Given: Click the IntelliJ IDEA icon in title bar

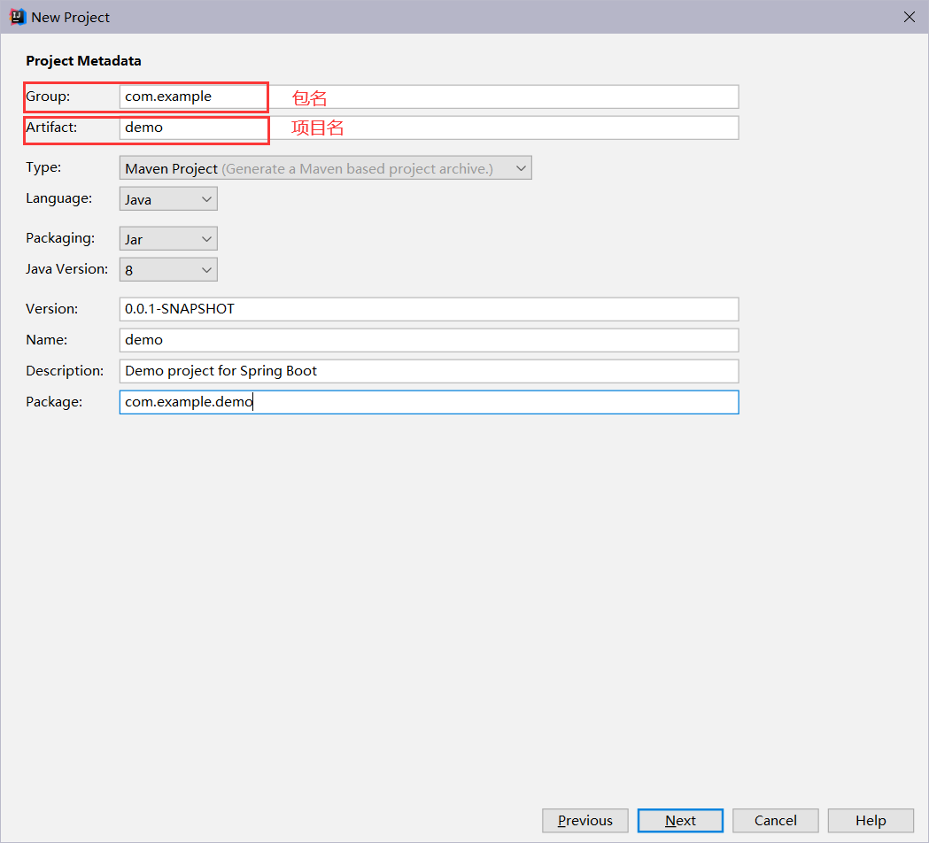Looking at the screenshot, I should tap(18, 17).
